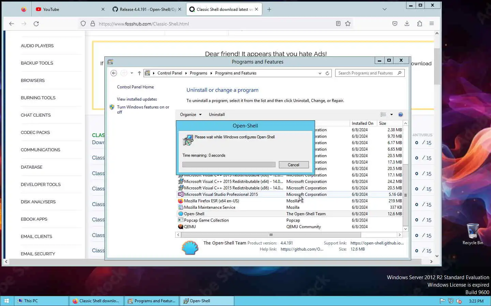This screenshot has height=306, width=491.
Task: Click the change view icon in Programs toolbar
Action: tap(383, 115)
